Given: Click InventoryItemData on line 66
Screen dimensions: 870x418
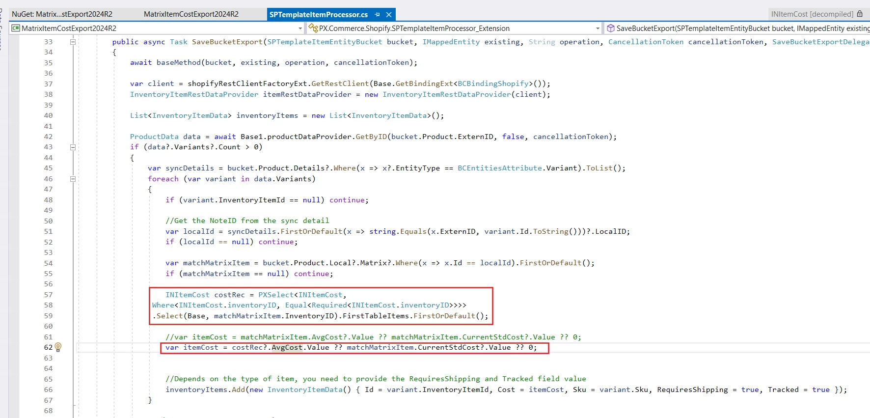Looking at the screenshot, I should [x=305, y=390].
